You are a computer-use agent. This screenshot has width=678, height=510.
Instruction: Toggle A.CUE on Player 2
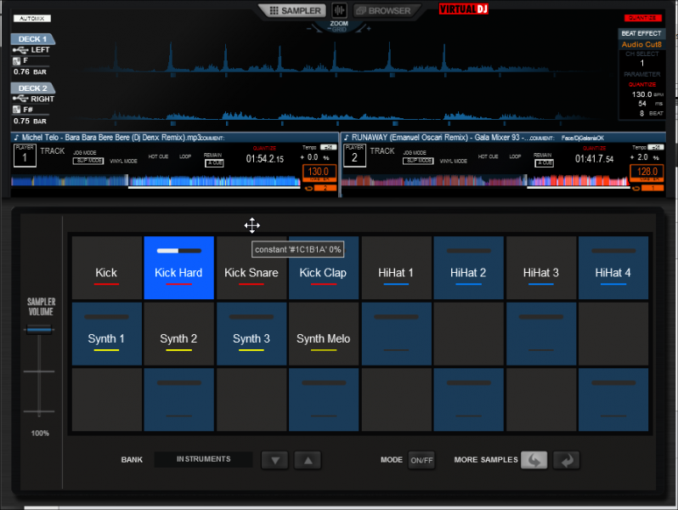click(545, 163)
